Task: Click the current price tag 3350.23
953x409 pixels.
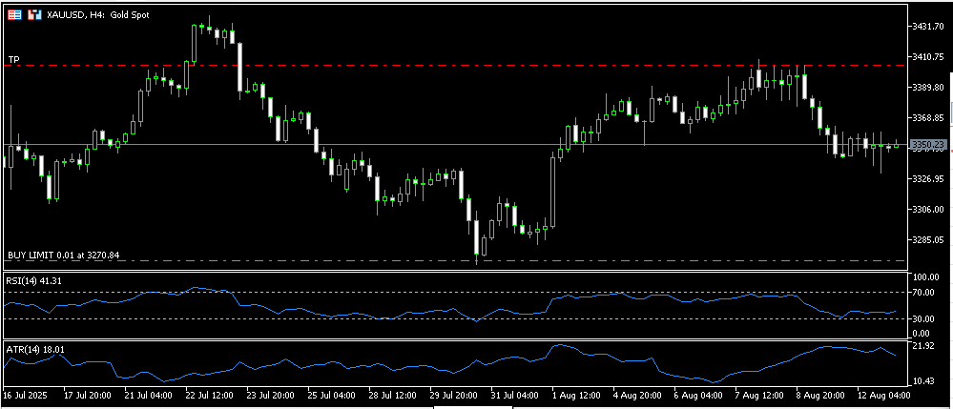Action: pyautogui.click(x=927, y=144)
